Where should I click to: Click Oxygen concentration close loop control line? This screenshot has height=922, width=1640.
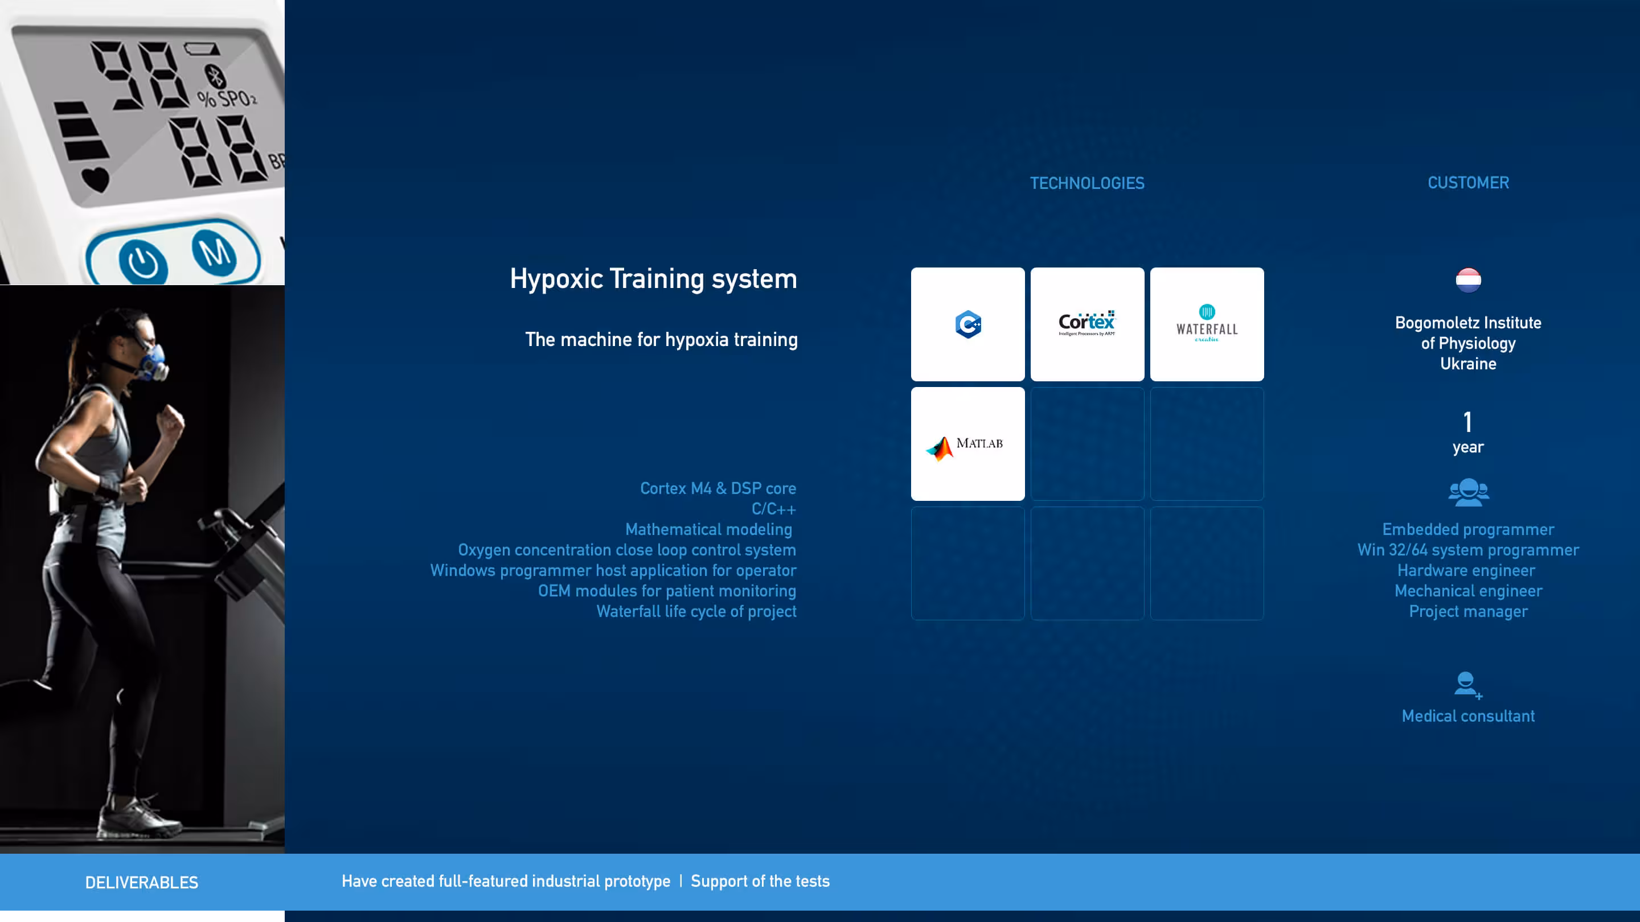626,550
